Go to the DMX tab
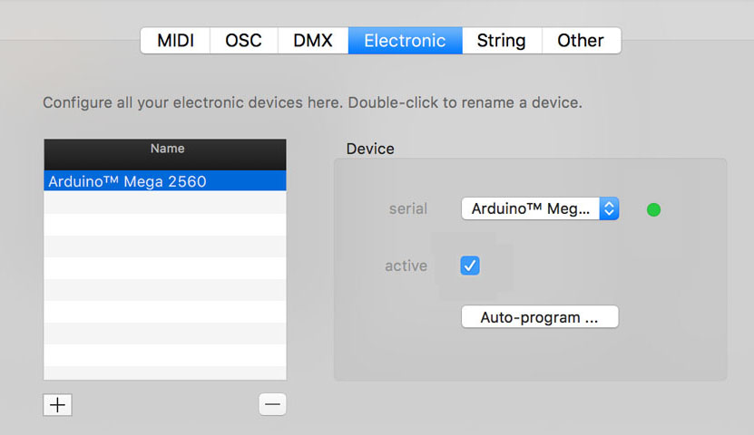This screenshot has height=435, width=754. (313, 41)
